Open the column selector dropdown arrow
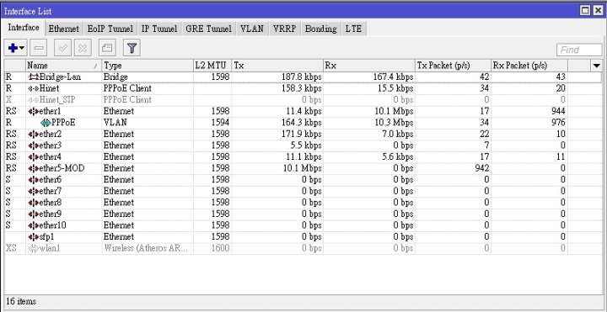This screenshot has width=607, height=312. [x=597, y=66]
